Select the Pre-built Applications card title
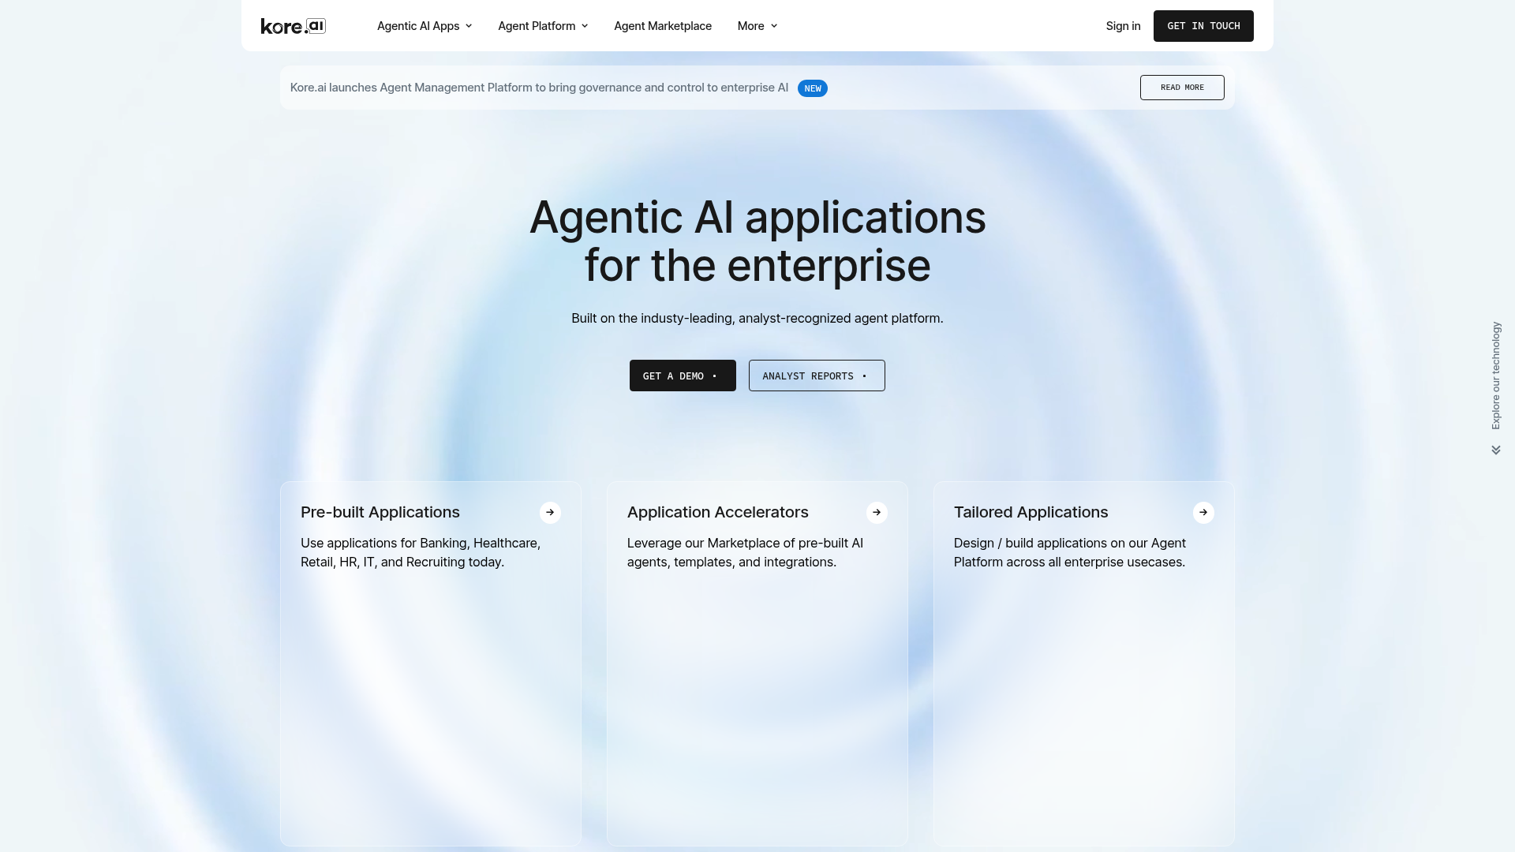 [380, 513]
